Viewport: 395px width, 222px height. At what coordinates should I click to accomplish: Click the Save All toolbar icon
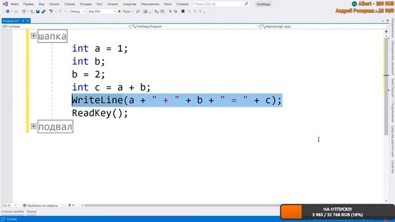(43, 12)
